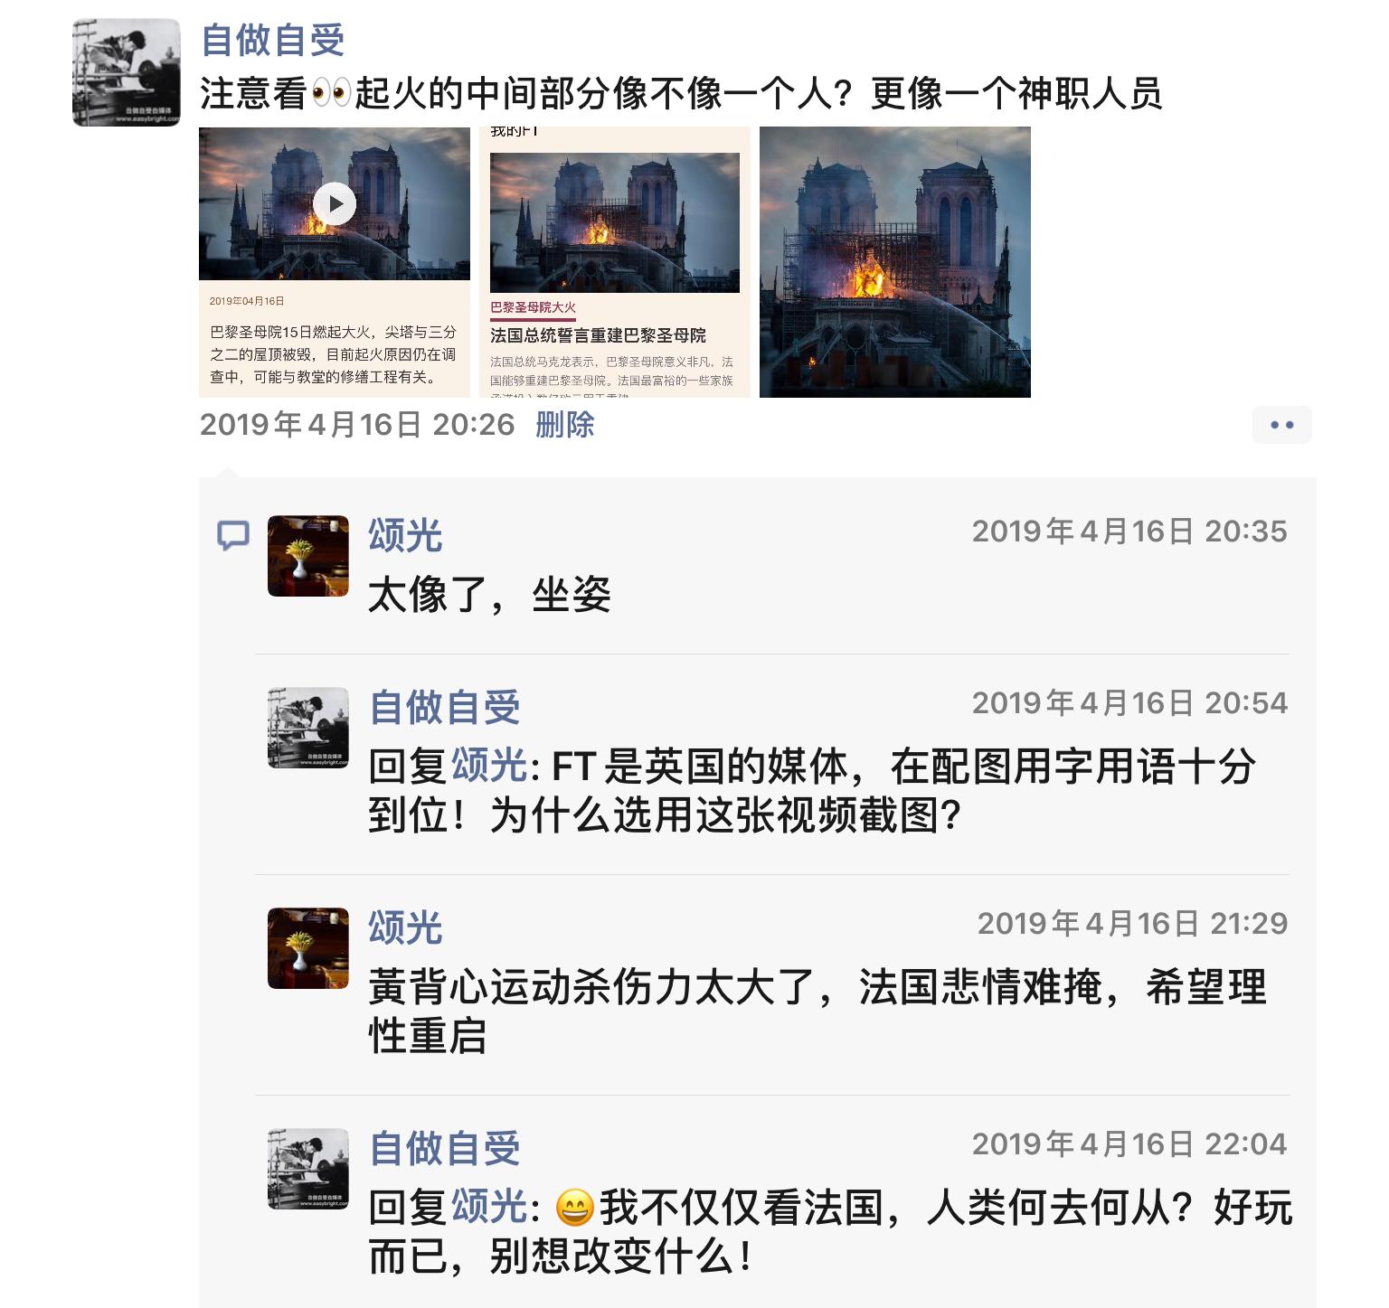Open the second FT article thumbnail

tap(615, 262)
